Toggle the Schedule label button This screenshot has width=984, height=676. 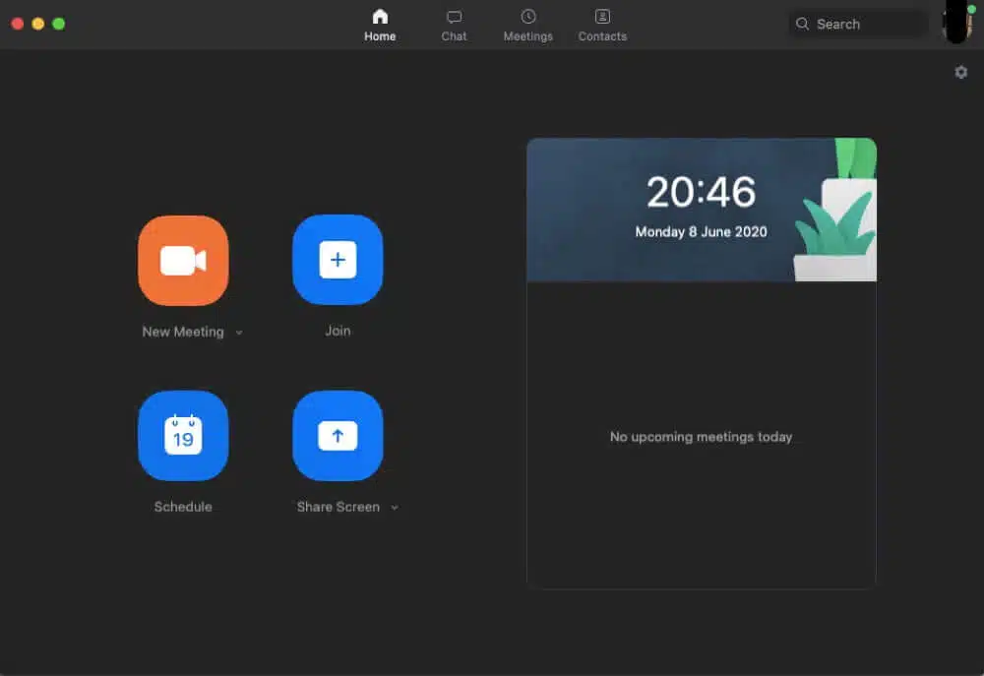[x=183, y=506]
